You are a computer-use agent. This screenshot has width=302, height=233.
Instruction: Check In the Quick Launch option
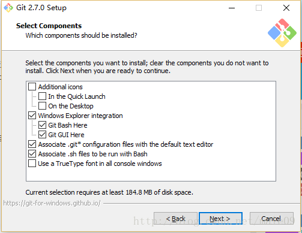point(42,96)
